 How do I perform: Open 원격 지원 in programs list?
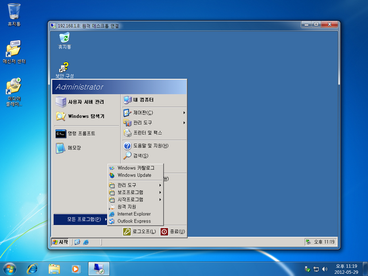[136, 207]
